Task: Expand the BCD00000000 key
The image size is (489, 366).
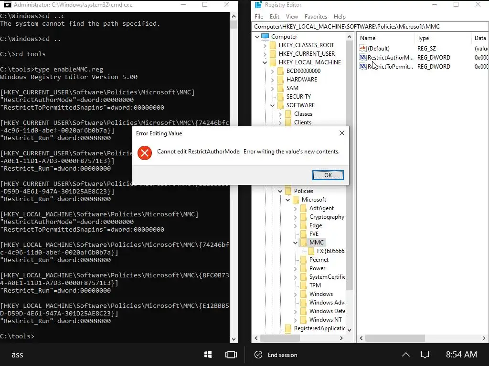Action: (x=272, y=71)
